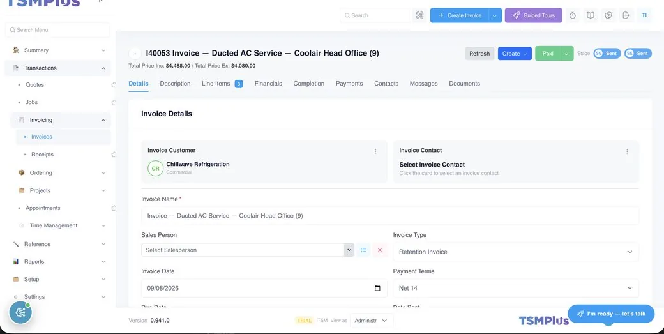Open Quotes in the sidebar
This screenshot has width=664, height=334.
tap(34, 85)
